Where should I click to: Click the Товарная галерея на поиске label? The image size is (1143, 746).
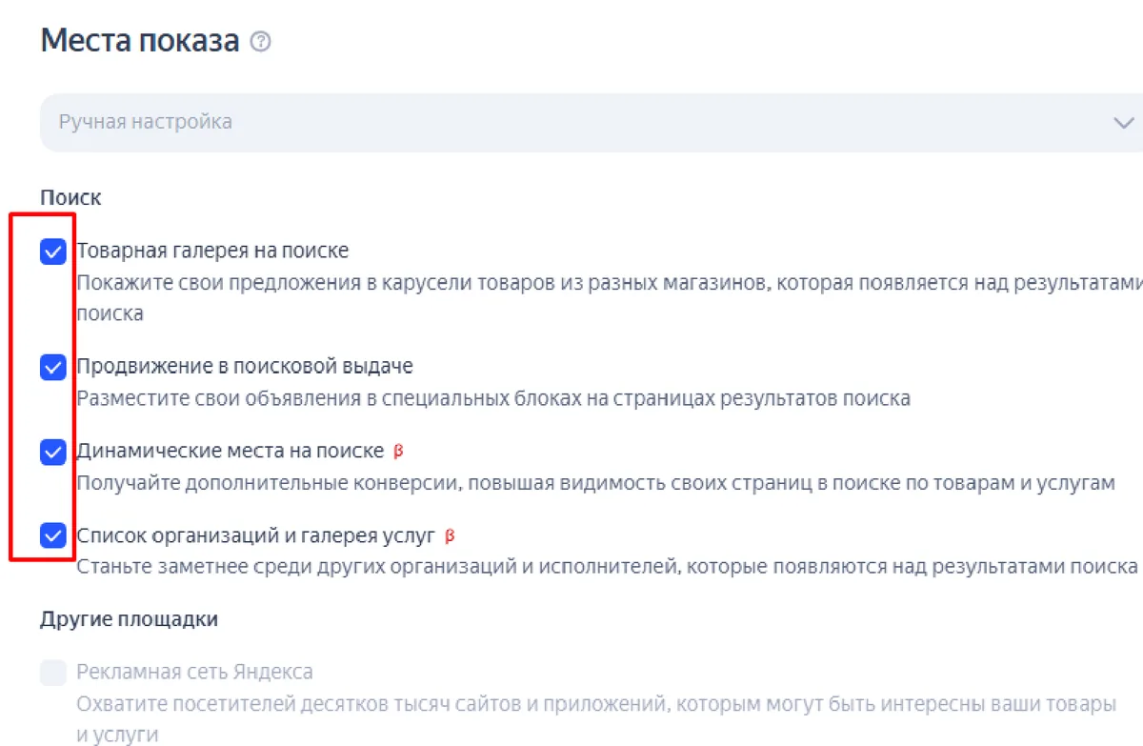click(x=212, y=252)
